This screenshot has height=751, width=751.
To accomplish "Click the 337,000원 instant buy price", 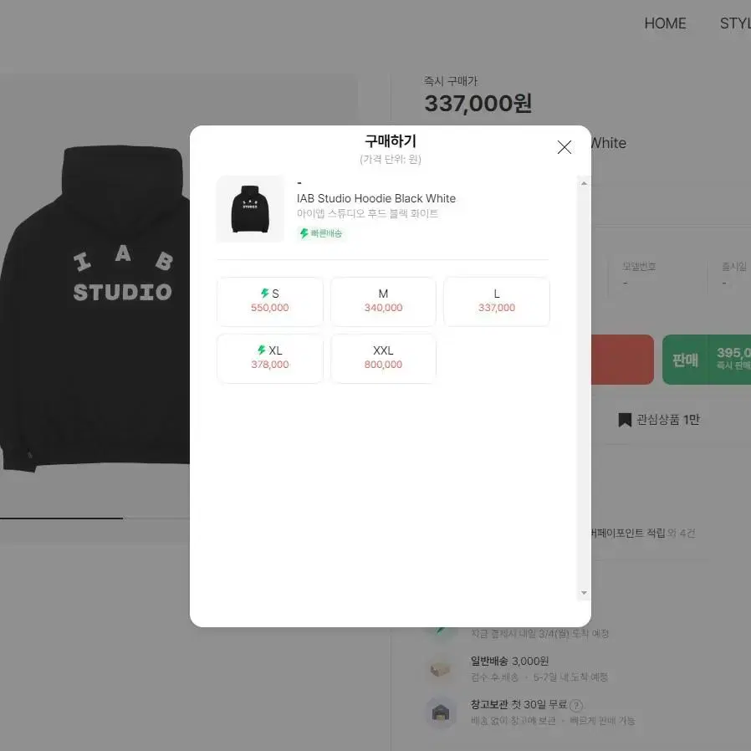I will tap(478, 103).
